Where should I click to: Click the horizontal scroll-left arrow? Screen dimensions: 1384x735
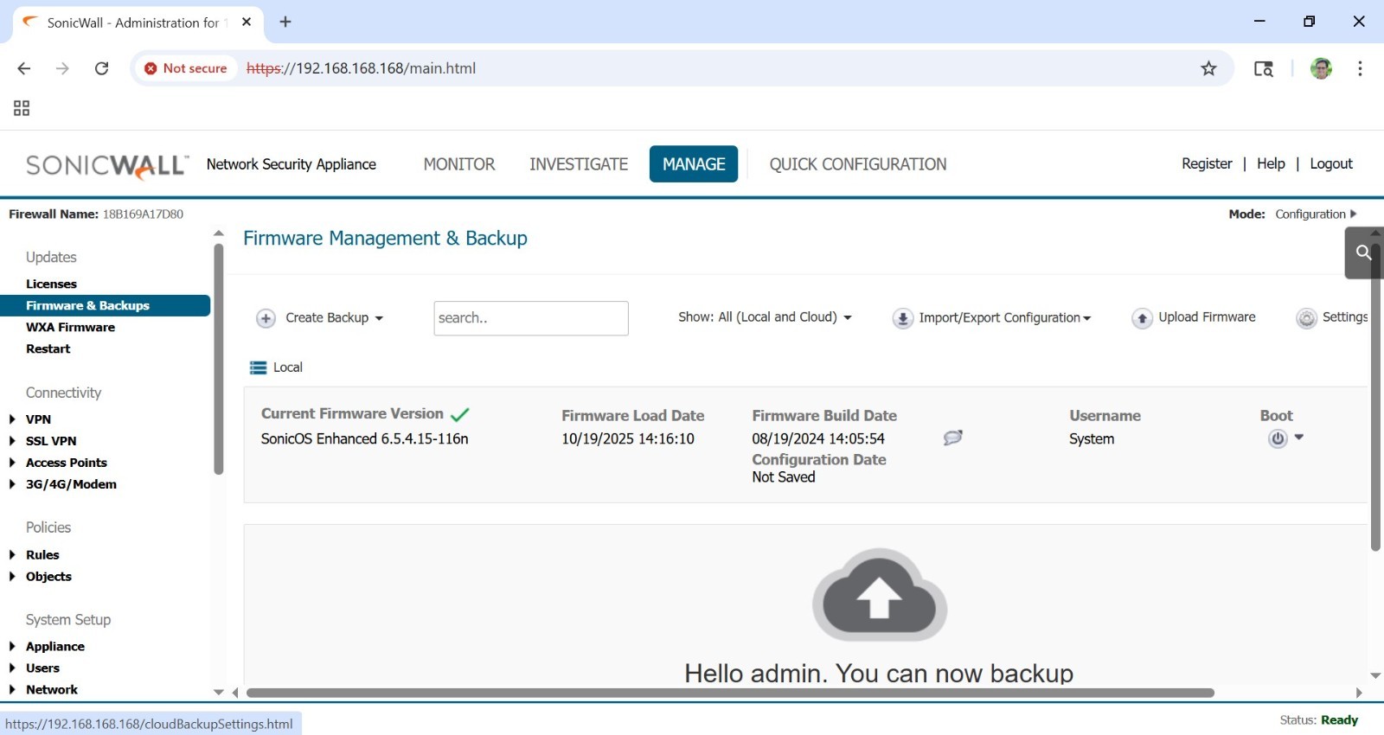tap(234, 693)
